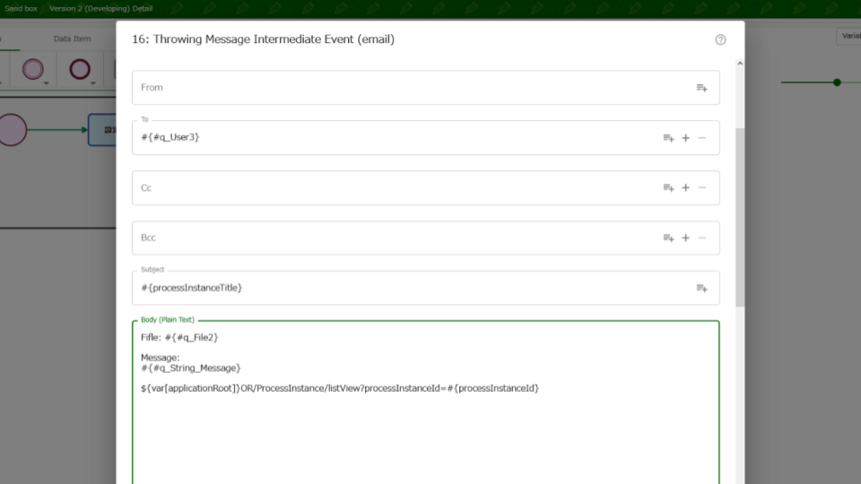This screenshot has width=861, height=484.
Task: Expand dropdown arrow beside intermediate event icon
Action: coord(93,83)
